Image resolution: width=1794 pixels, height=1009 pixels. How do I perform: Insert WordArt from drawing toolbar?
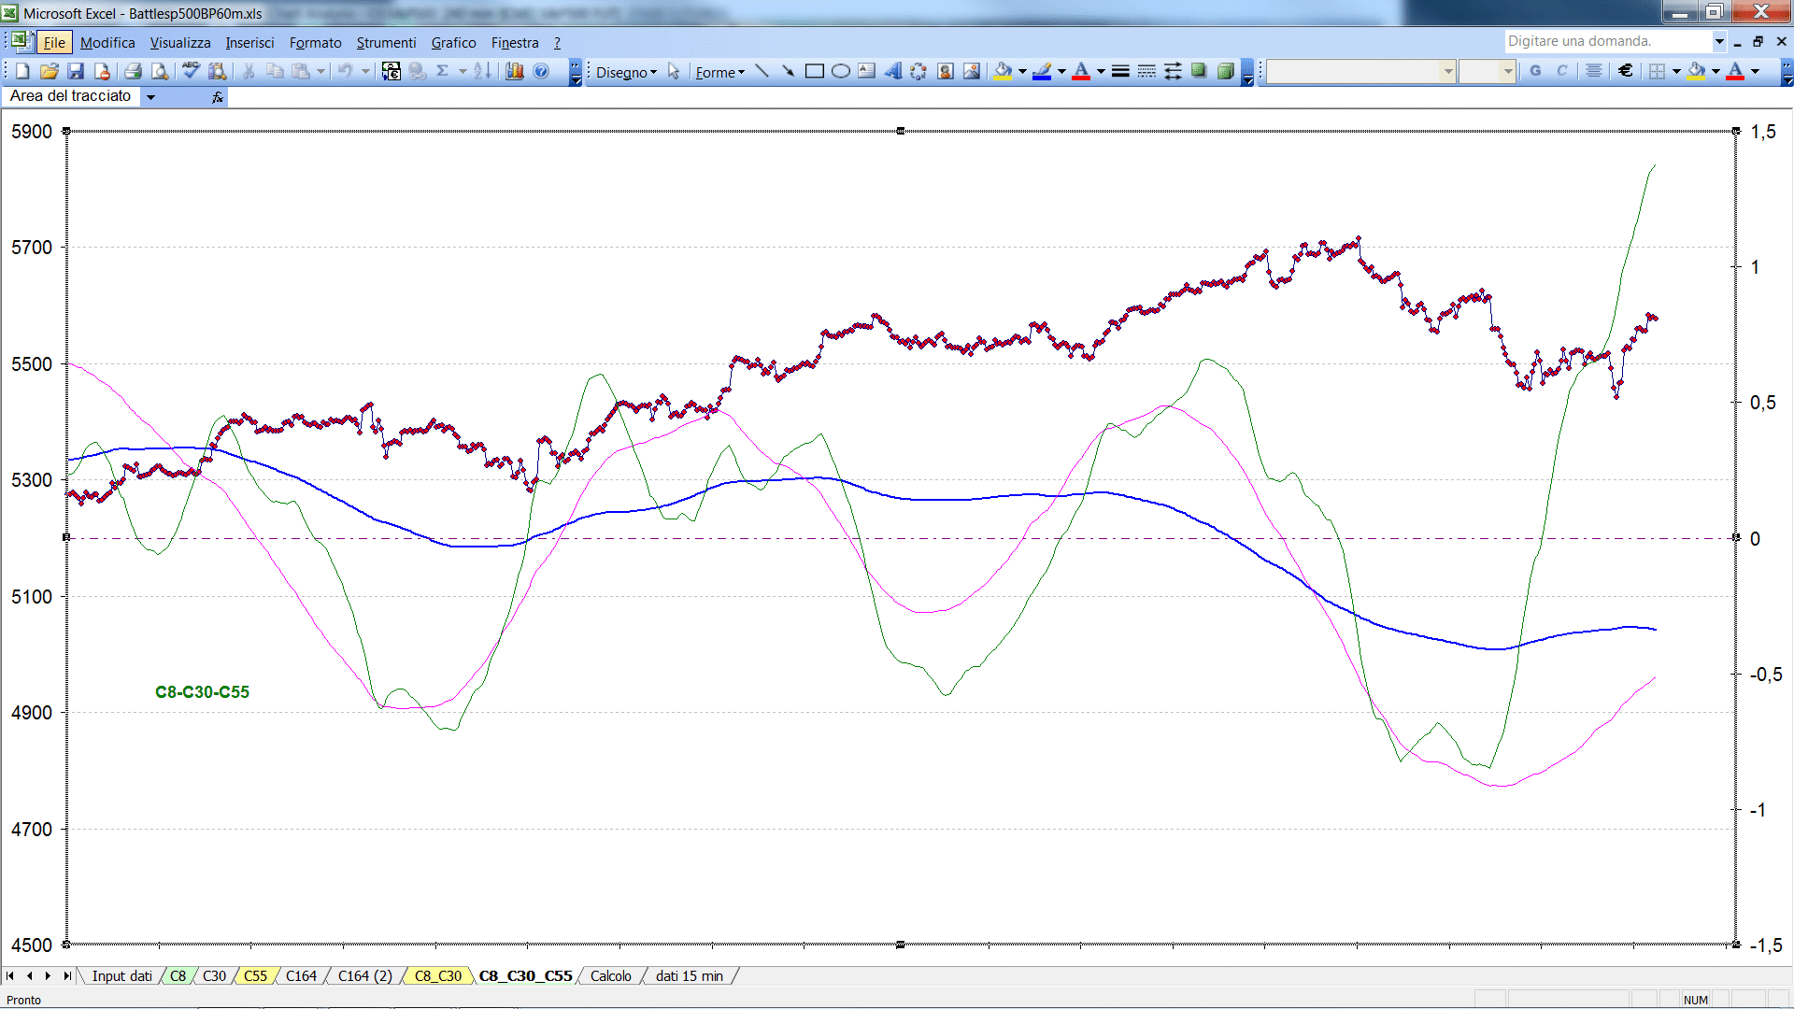[x=892, y=71]
